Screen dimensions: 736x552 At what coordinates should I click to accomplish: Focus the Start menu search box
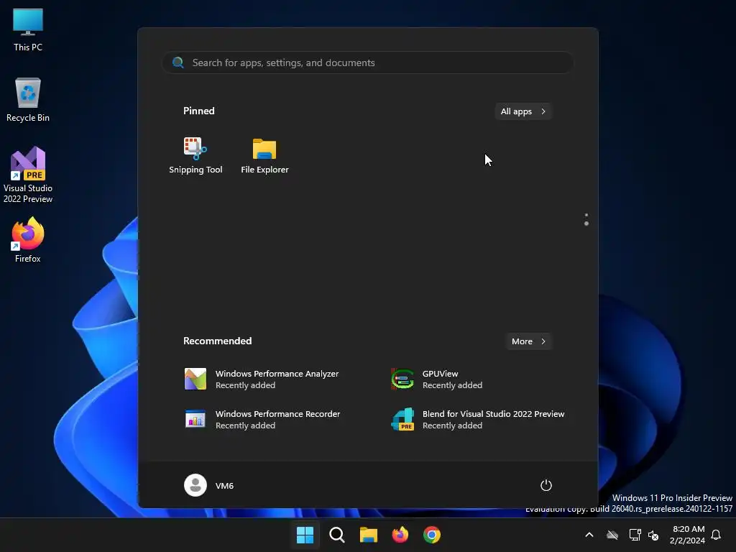coord(368,63)
